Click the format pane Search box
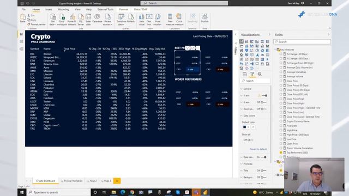Viewport: 349px width, 196px height. [255, 81]
